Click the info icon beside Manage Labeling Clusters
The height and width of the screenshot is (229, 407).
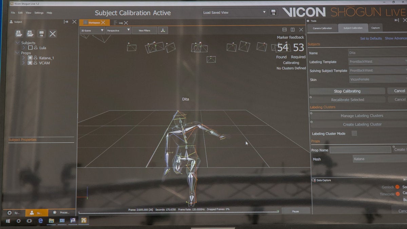[x=311, y=113]
